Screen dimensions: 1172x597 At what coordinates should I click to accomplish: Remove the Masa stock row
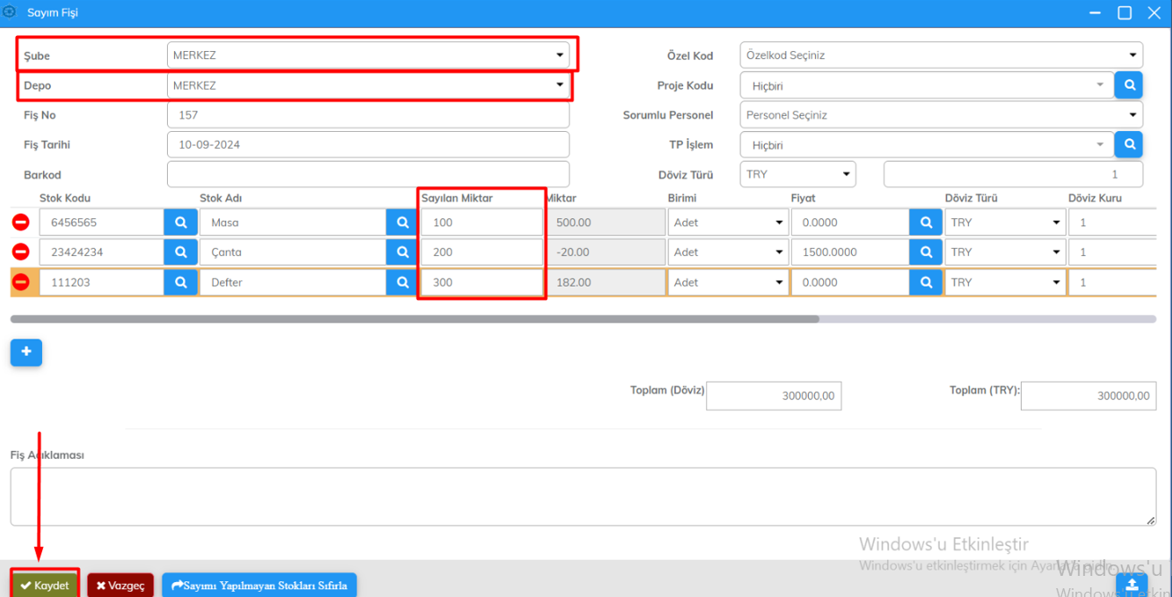(21, 222)
